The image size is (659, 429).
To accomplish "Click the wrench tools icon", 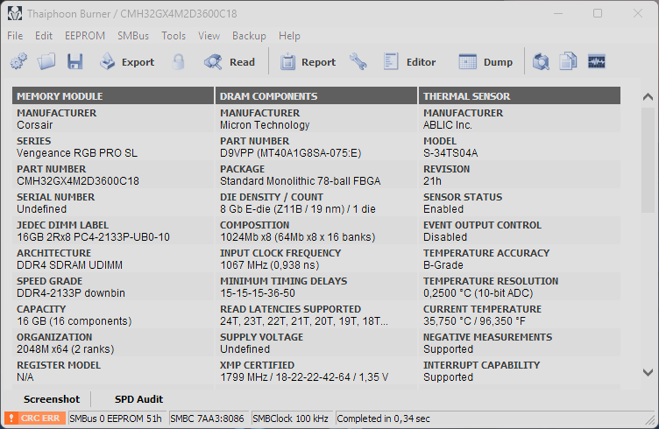I will [x=358, y=61].
